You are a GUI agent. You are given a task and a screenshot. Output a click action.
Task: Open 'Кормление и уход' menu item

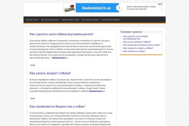(x=70, y=20)
